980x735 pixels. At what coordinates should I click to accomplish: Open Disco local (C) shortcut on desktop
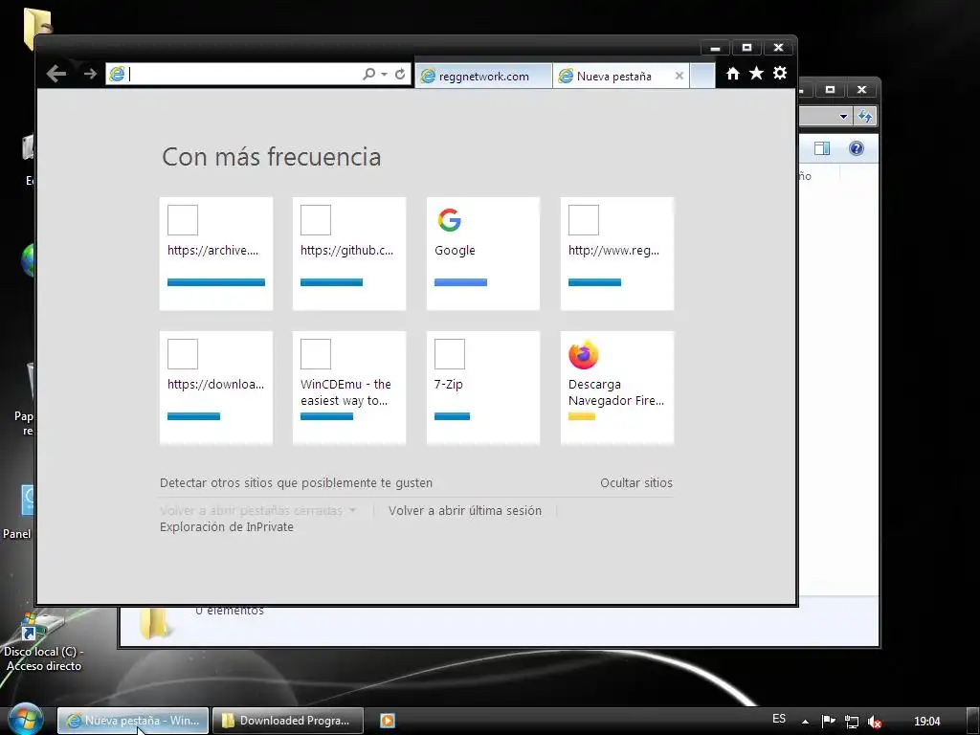click(44, 644)
